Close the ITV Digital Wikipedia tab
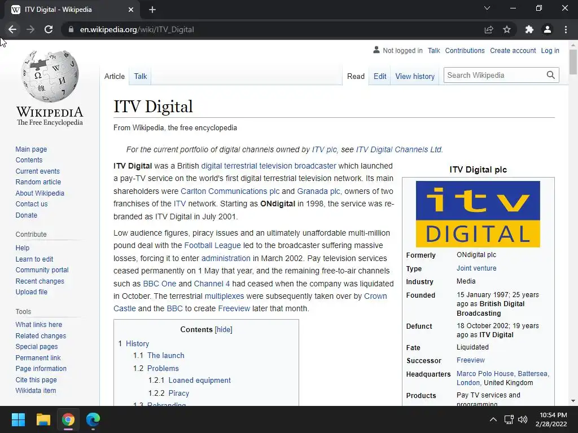This screenshot has height=433, width=578. [131, 10]
